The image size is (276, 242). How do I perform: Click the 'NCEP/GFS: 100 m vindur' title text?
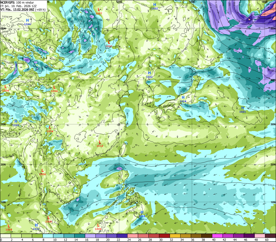point(17,2)
